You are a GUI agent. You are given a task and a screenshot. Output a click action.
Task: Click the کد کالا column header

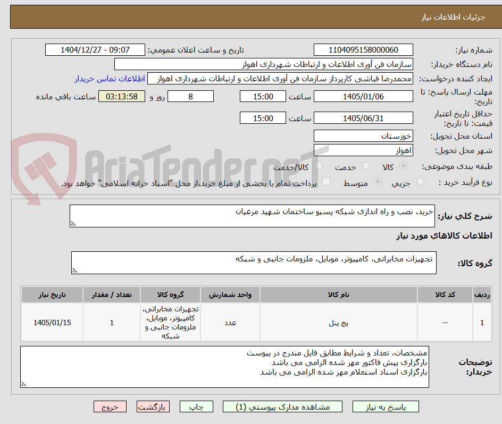pyautogui.click(x=445, y=295)
